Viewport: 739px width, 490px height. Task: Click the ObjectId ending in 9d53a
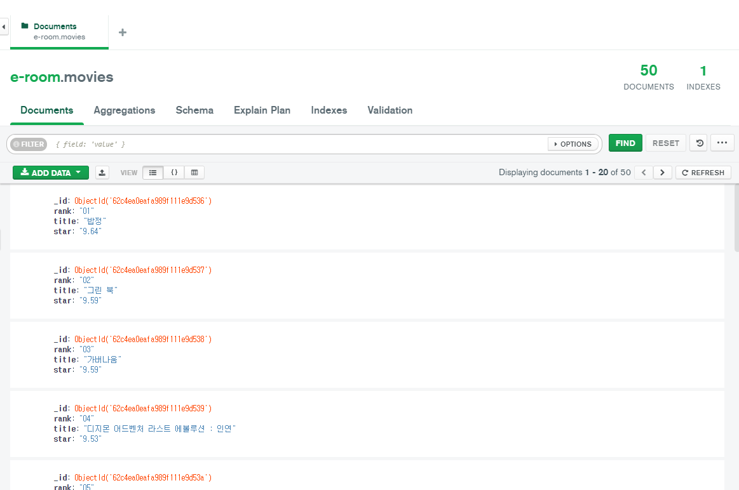click(x=143, y=478)
